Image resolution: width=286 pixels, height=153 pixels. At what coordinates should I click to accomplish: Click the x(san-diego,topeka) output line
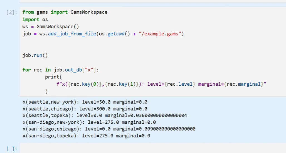coord(86,136)
